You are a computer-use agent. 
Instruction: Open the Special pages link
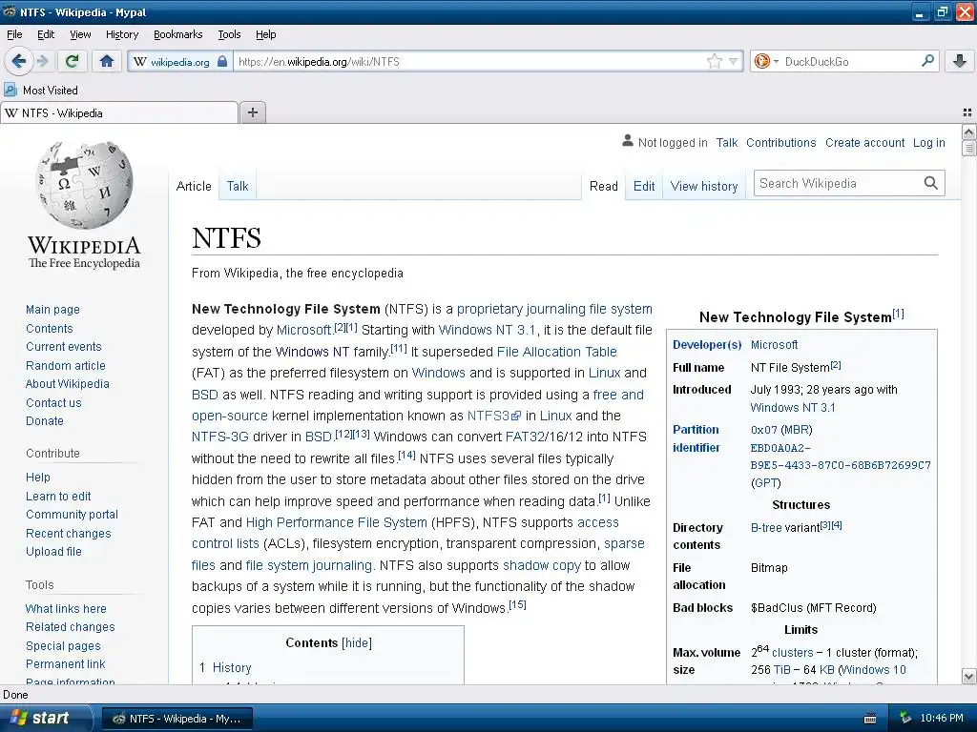(63, 646)
